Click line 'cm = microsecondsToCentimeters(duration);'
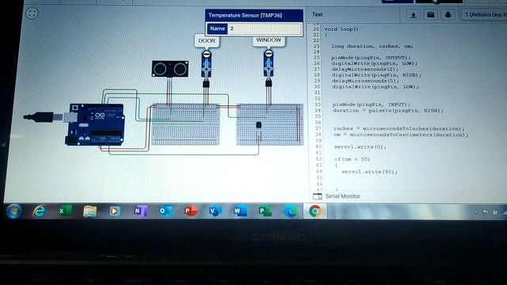The height and width of the screenshot is (285, 507). tap(401, 135)
